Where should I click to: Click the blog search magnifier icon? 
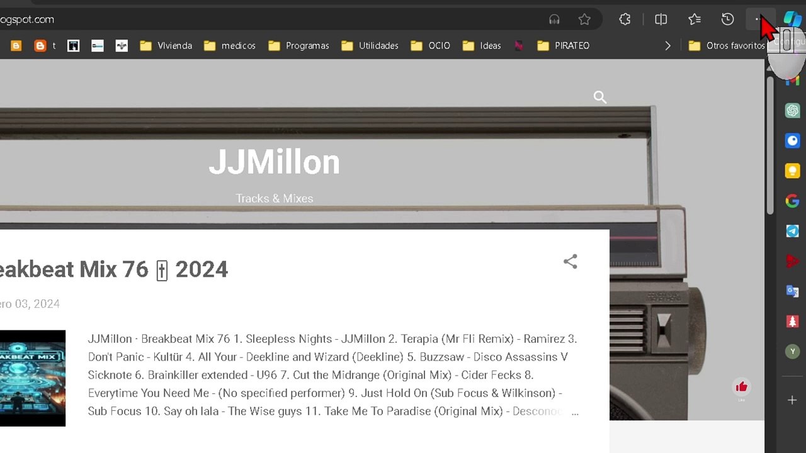600,97
